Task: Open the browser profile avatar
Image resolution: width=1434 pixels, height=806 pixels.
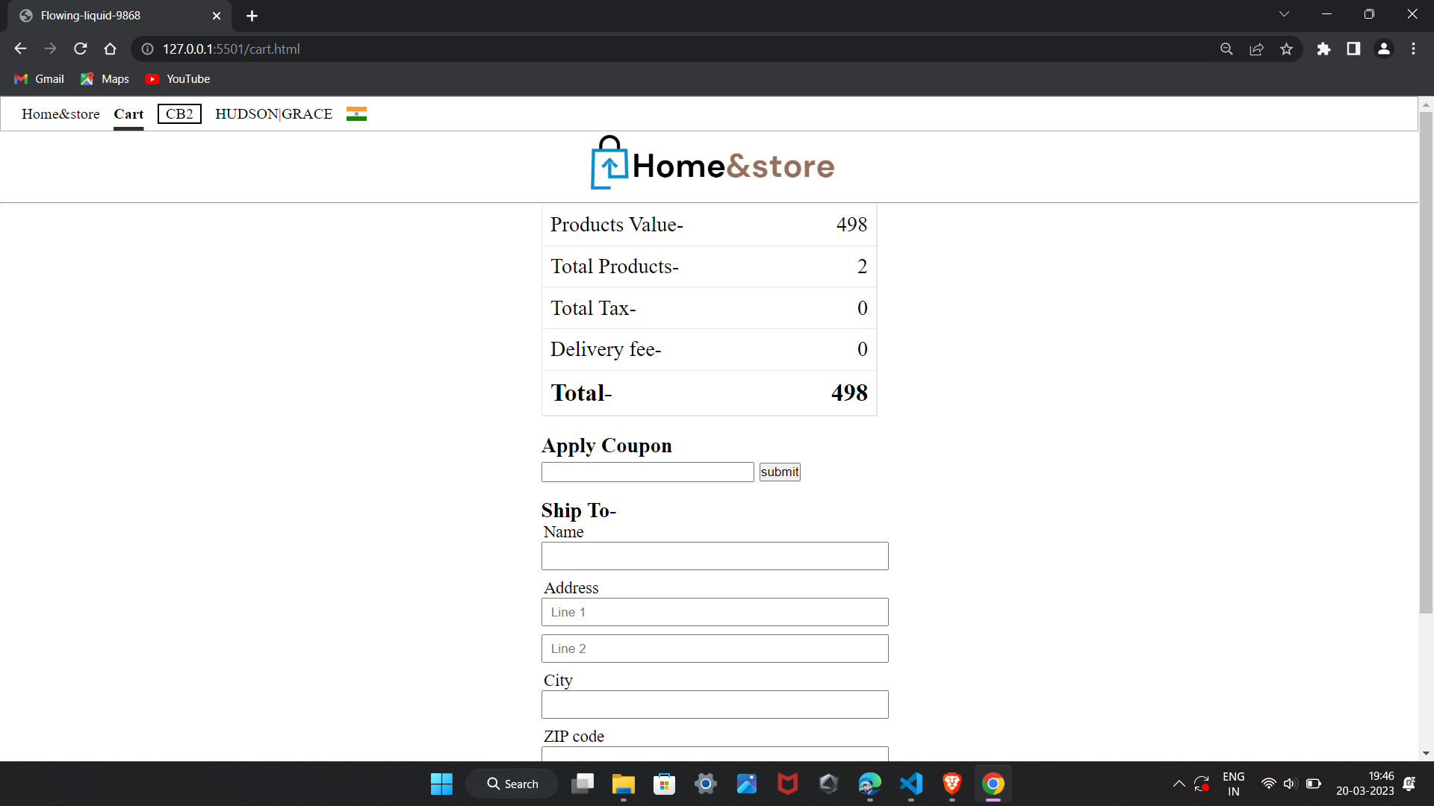Action: coord(1384,49)
